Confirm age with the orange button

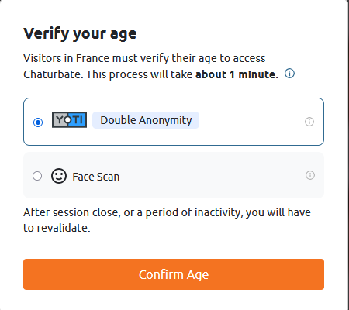[x=174, y=274]
